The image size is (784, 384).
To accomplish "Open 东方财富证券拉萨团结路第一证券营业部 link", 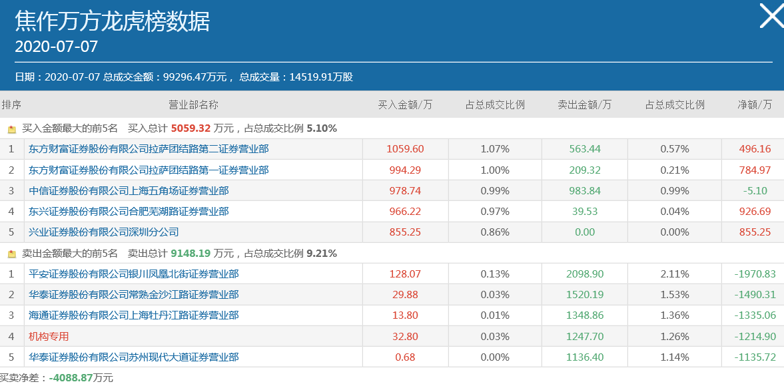I will click(149, 170).
